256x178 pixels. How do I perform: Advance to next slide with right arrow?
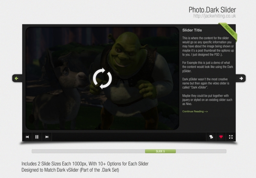tap(241, 78)
